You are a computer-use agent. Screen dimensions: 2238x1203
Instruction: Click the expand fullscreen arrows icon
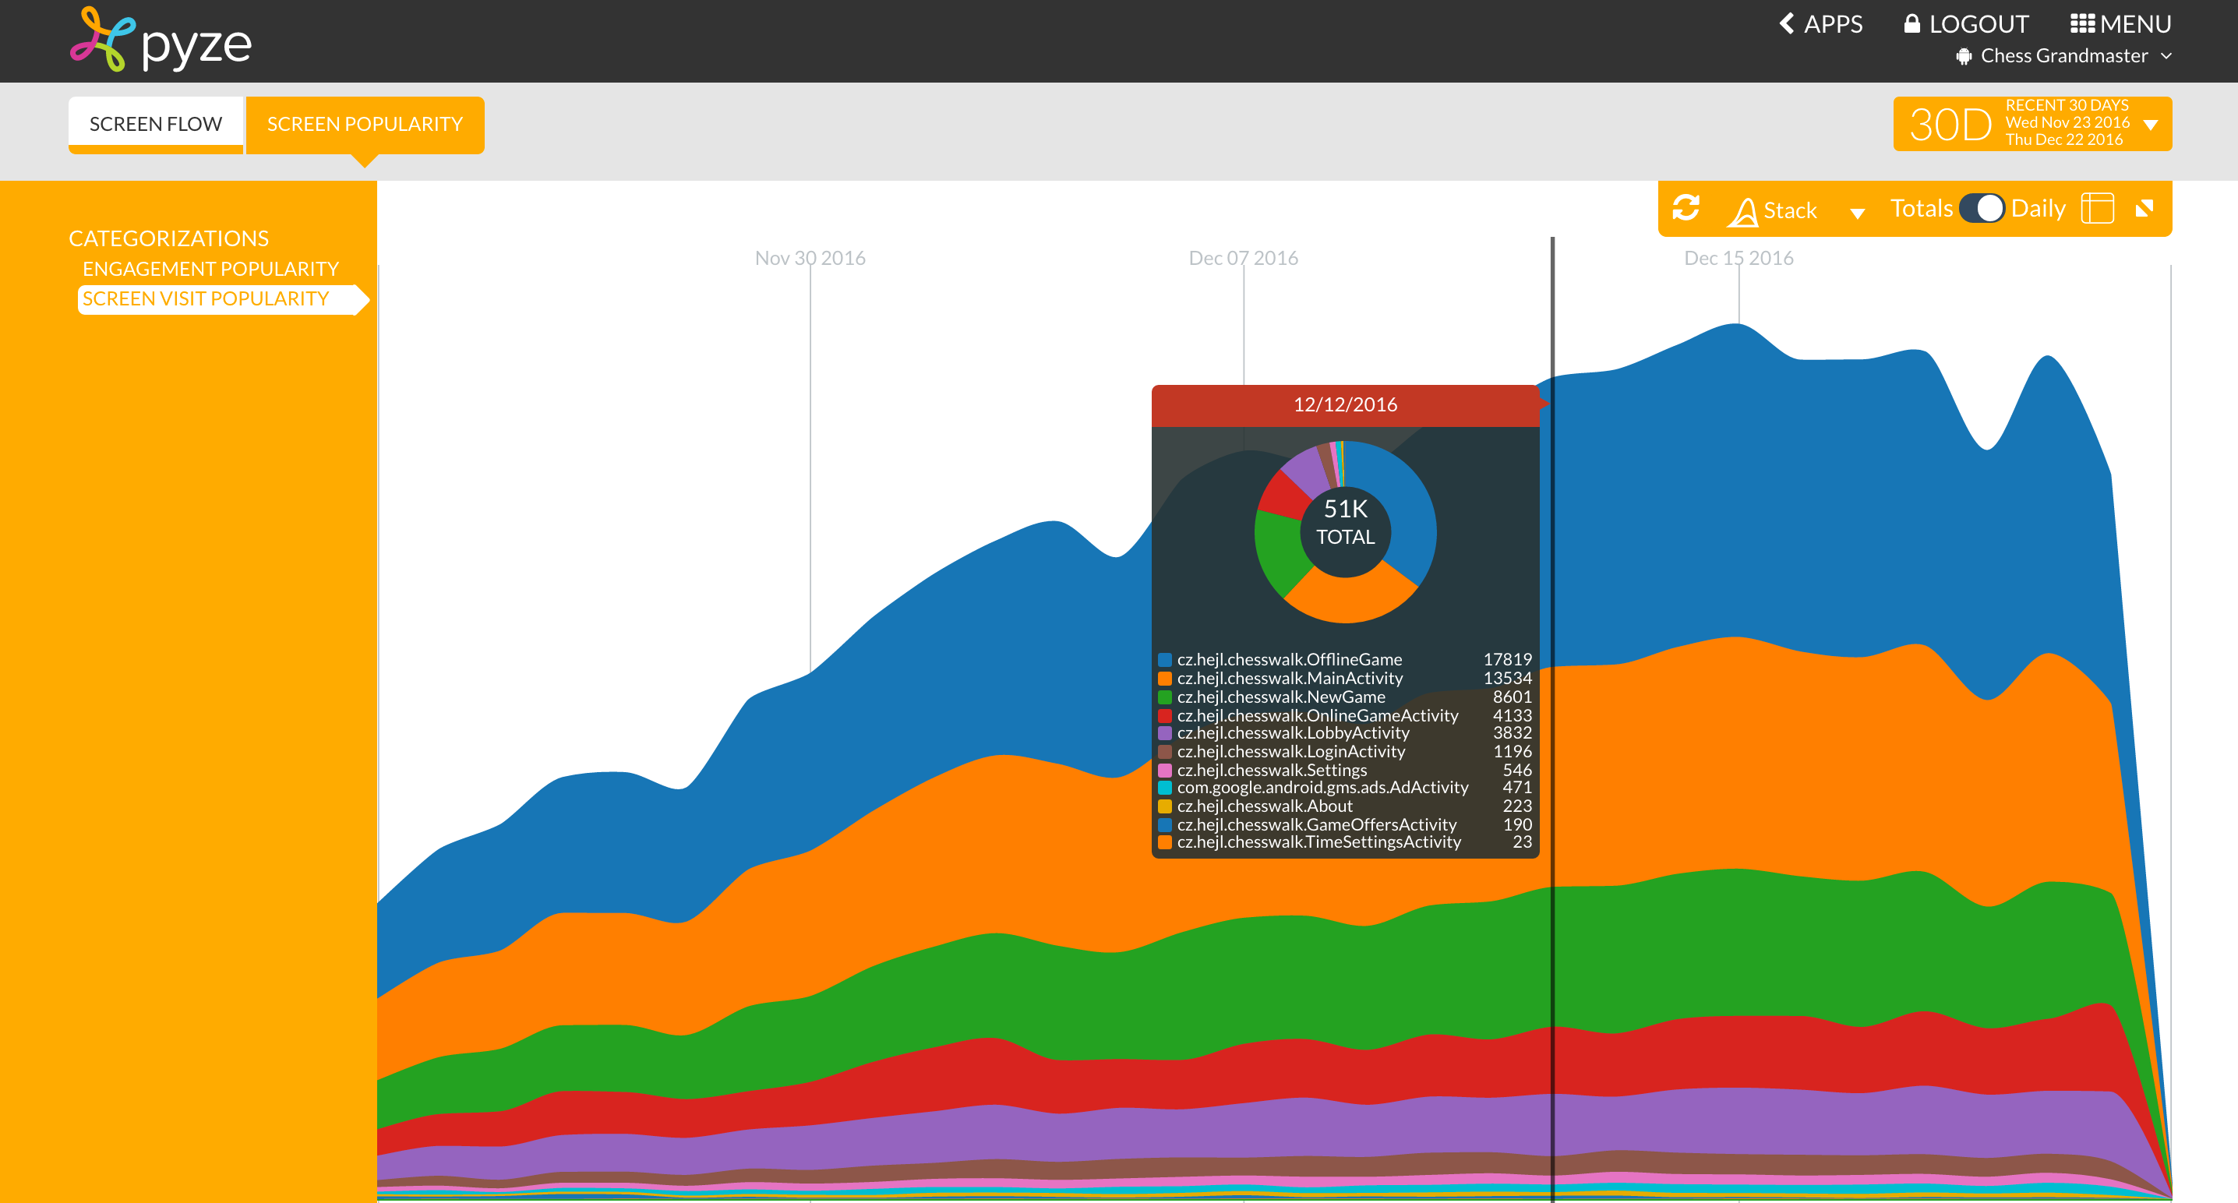pyautogui.click(x=2144, y=207)
